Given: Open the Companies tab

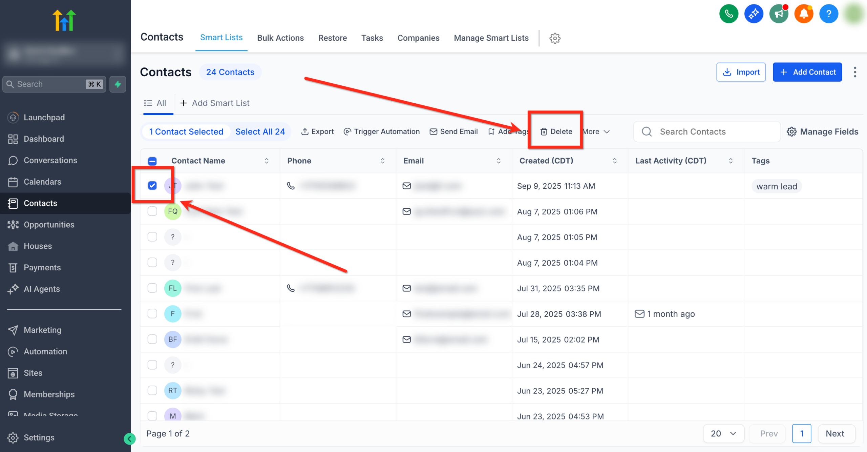Looking at the screenshot, I should (418, 38).
